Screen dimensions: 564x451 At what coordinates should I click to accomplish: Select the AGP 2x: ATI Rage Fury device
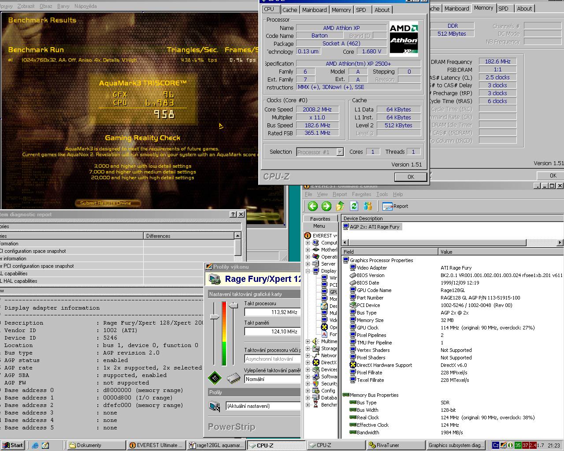(x=371, y=227)
